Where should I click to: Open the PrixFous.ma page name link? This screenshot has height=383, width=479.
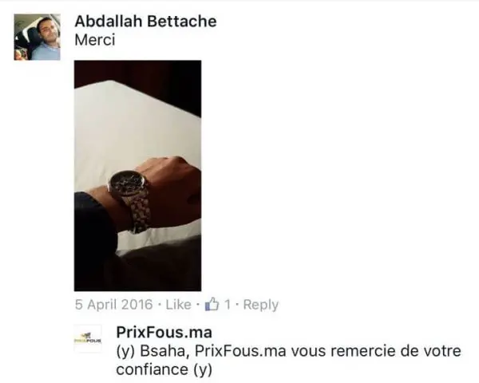coord(164,332)
